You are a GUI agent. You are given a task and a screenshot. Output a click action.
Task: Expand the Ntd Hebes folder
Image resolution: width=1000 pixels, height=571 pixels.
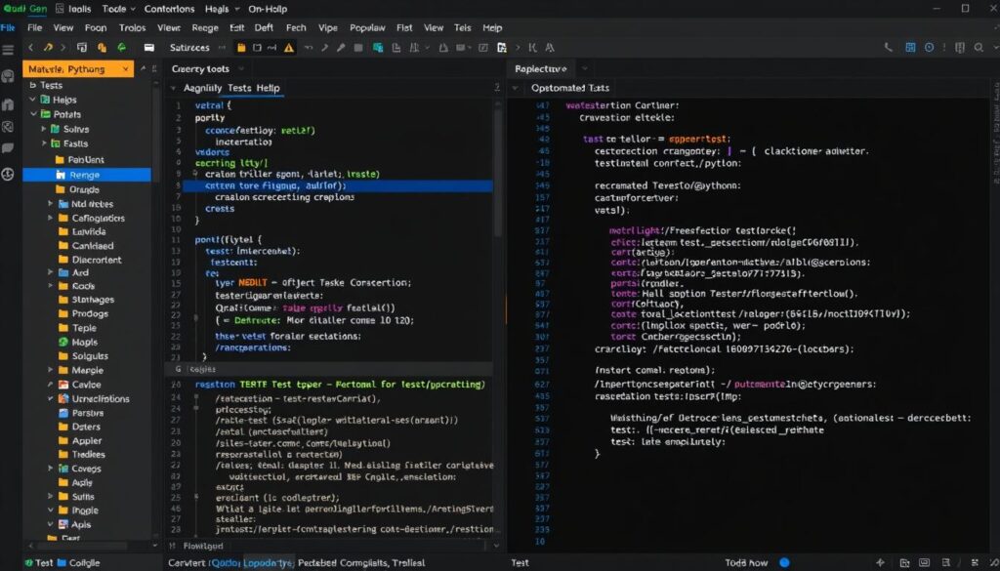pyautogui.click(x=51, y=204)
